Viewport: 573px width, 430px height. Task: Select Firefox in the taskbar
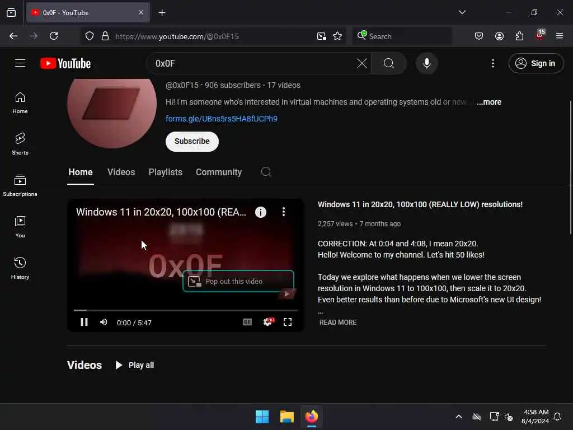tap(312, 417)
